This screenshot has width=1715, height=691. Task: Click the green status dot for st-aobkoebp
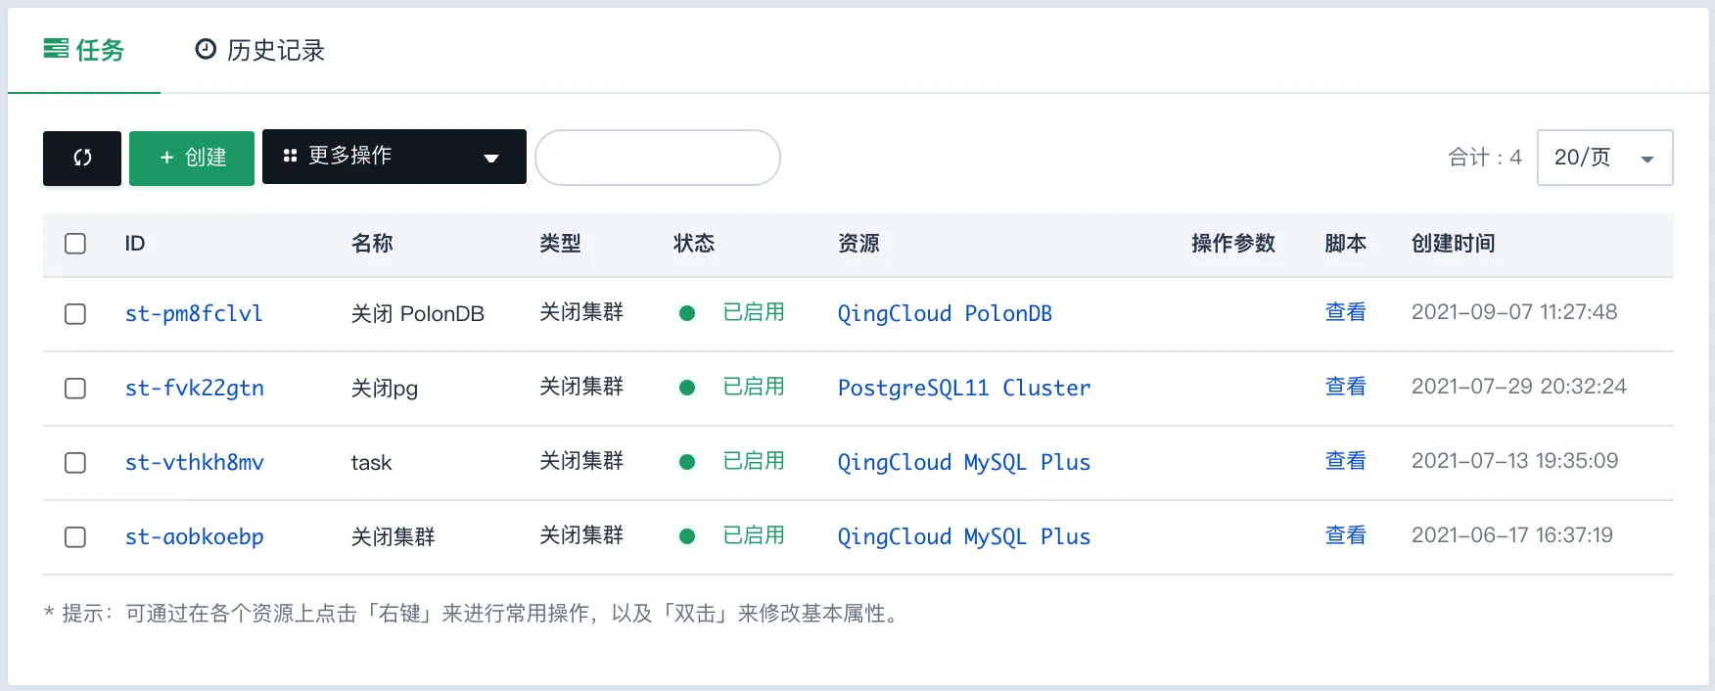click(x=687, y=536)
